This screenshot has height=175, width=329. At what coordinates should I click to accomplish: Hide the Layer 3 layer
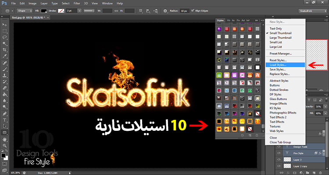click(x=279, y=160)
